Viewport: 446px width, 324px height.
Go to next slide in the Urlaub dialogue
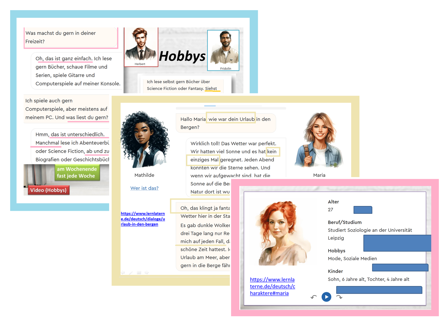click(x=147, y=273)
